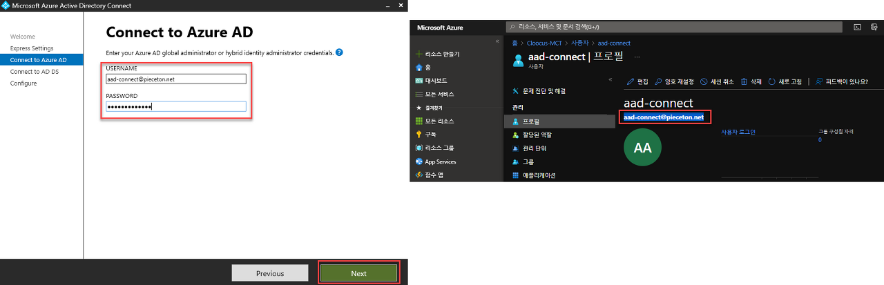Open 구독 key icon in Azure menu
Image resolution: width=884 pixels, height=285 pixels.
click(419, 135)
